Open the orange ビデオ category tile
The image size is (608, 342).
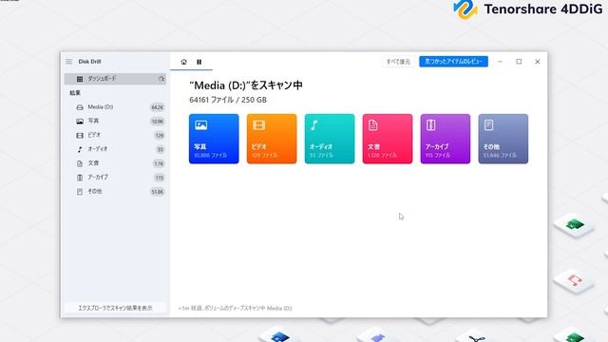[x=272, y=139]
